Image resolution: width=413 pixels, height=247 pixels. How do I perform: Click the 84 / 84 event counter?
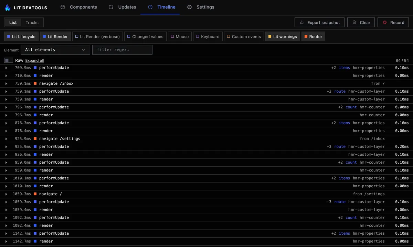pos(402,60)
